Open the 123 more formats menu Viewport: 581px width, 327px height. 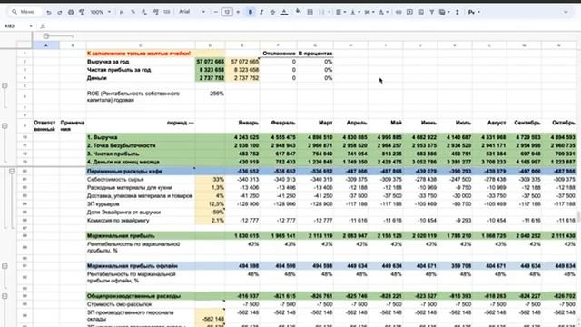coord(167,12)
